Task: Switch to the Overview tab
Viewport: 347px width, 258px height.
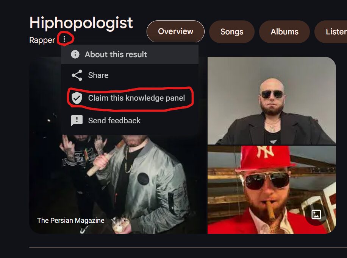Action: 175,31
